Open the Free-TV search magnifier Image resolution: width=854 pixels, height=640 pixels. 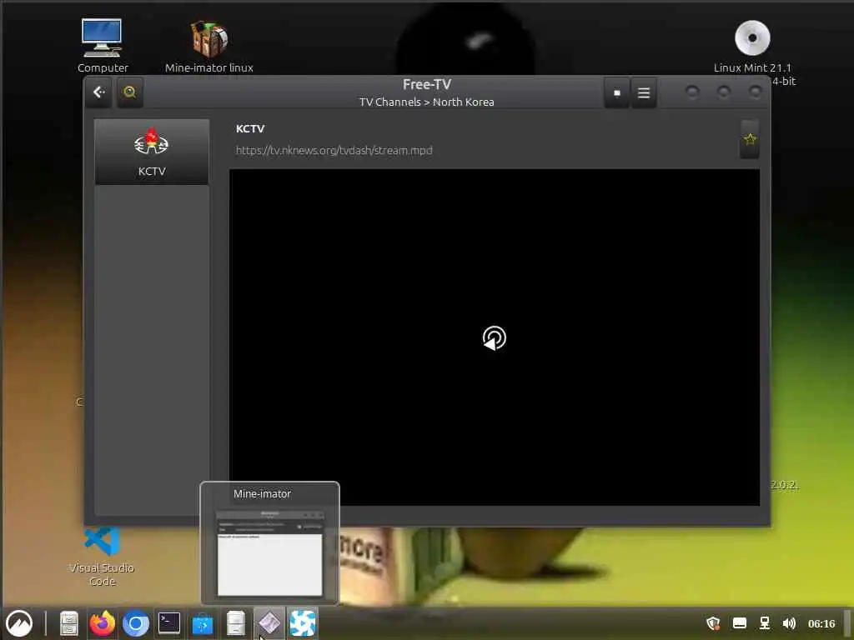129,92
